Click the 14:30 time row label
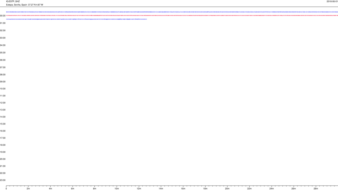The width and height of the screenshot is (338, 190). pos(2,117)
